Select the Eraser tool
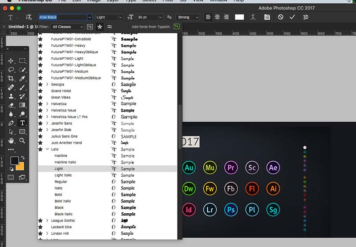The image size is (356, 247). [11, 105]
